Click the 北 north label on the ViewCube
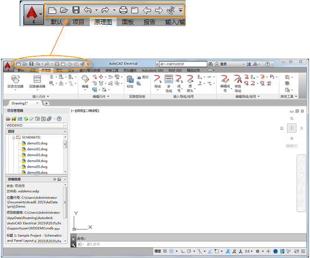This screenshot has width=310, height=258. [x=292, y=118]
